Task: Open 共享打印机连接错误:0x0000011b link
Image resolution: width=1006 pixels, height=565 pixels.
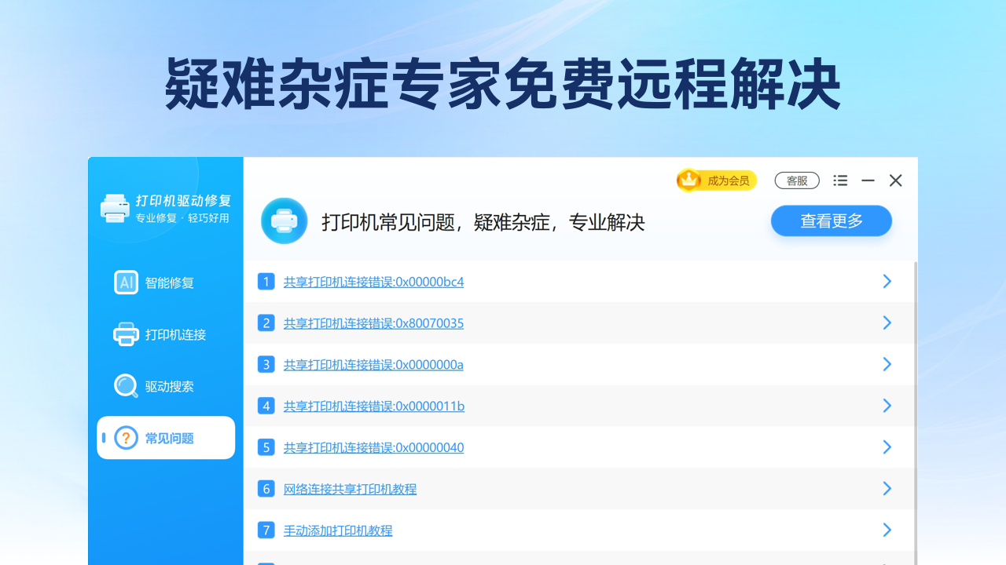Action: pyautogui.click(x=373, y=406)
